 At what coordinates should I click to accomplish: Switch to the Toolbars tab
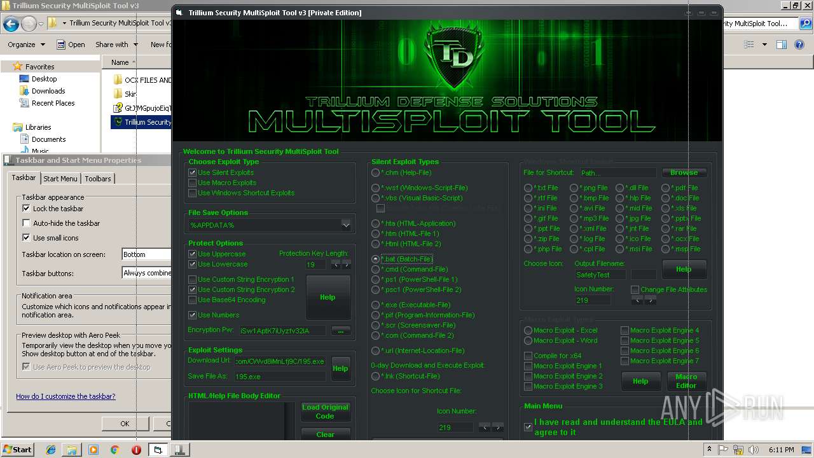coord(98,179)
